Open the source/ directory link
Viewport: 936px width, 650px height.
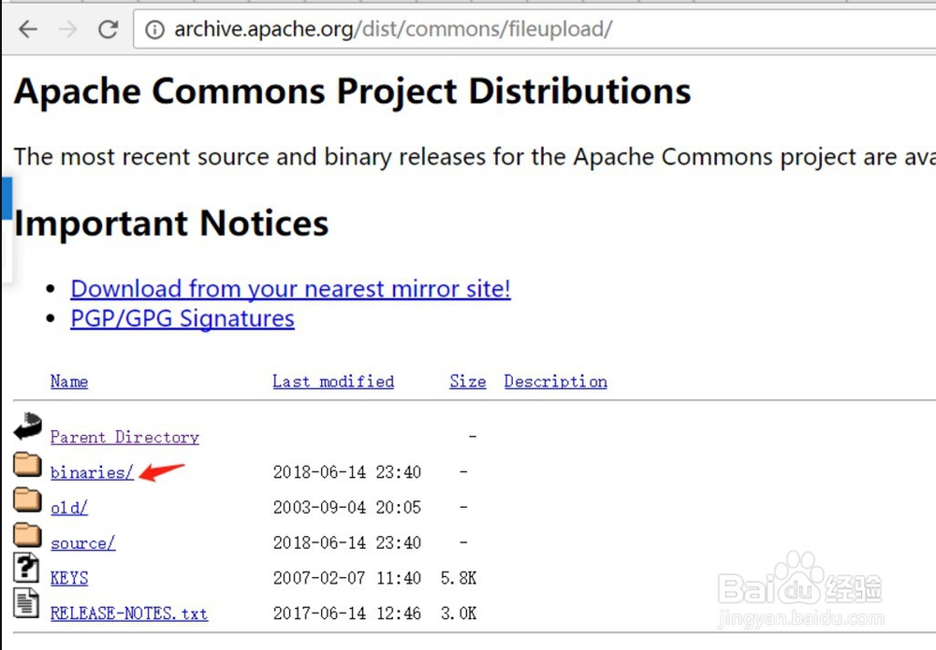click(82, 543)
